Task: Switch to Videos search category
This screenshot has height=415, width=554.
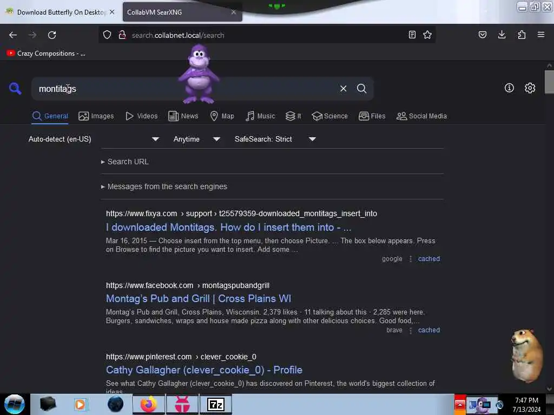Action: (x=141, y=116)
